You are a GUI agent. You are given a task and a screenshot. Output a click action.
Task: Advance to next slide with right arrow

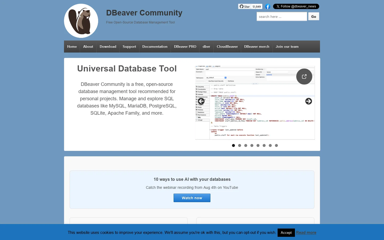click(309, 101)
